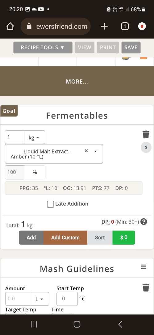Click the Sort fermentables button

(x=100, y=238)
